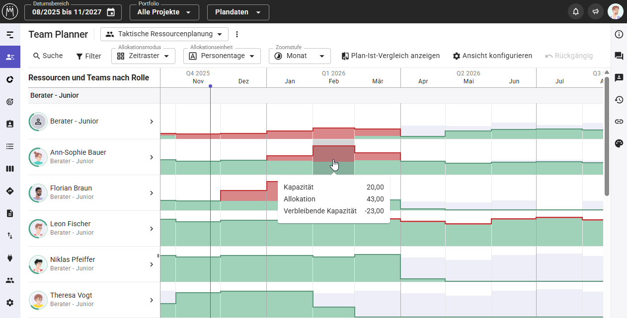This screenshot has height=318, width=627.
Task: Click the Datumsbereich date range field
Action: 73,12
